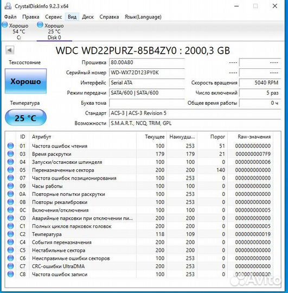The image size is (288, 293).
Task: Minimize the CrystalDiskInfo window
Action: pyautogui.click(x=236, y=6)
